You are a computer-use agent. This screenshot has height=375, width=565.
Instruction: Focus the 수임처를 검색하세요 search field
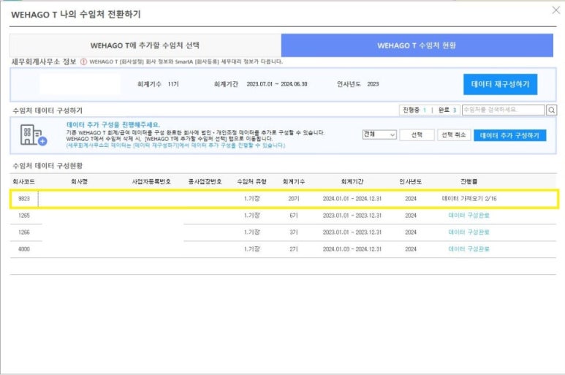(x=504, y=110)
